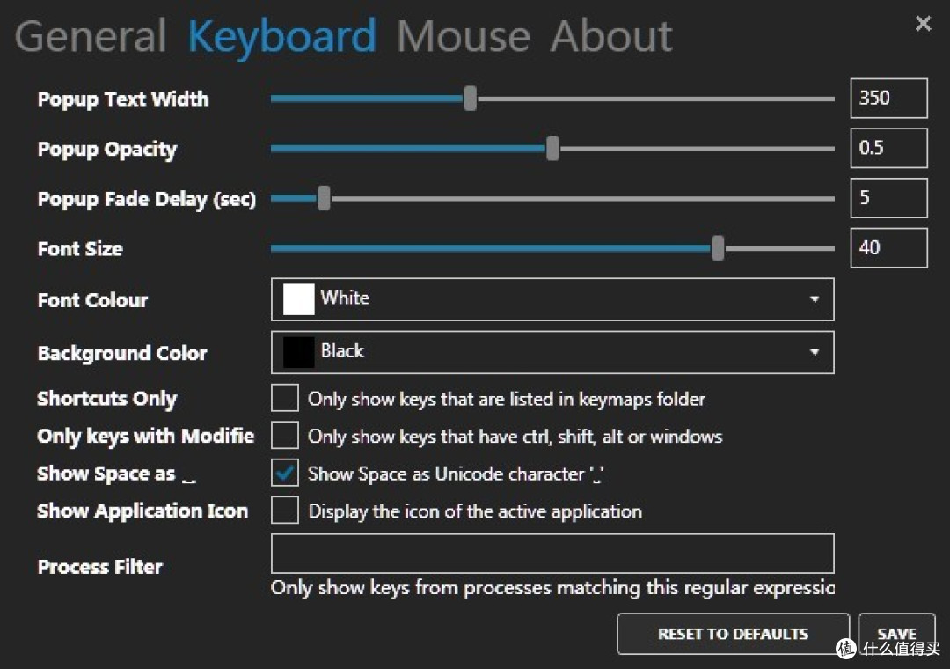
Task: Uncheck Show Space as Unicode character
Action: tap(285, 474)
